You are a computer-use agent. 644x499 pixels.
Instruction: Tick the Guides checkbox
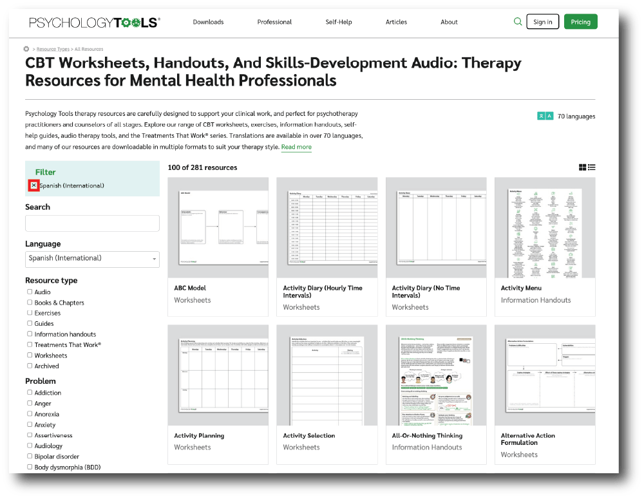30,323
